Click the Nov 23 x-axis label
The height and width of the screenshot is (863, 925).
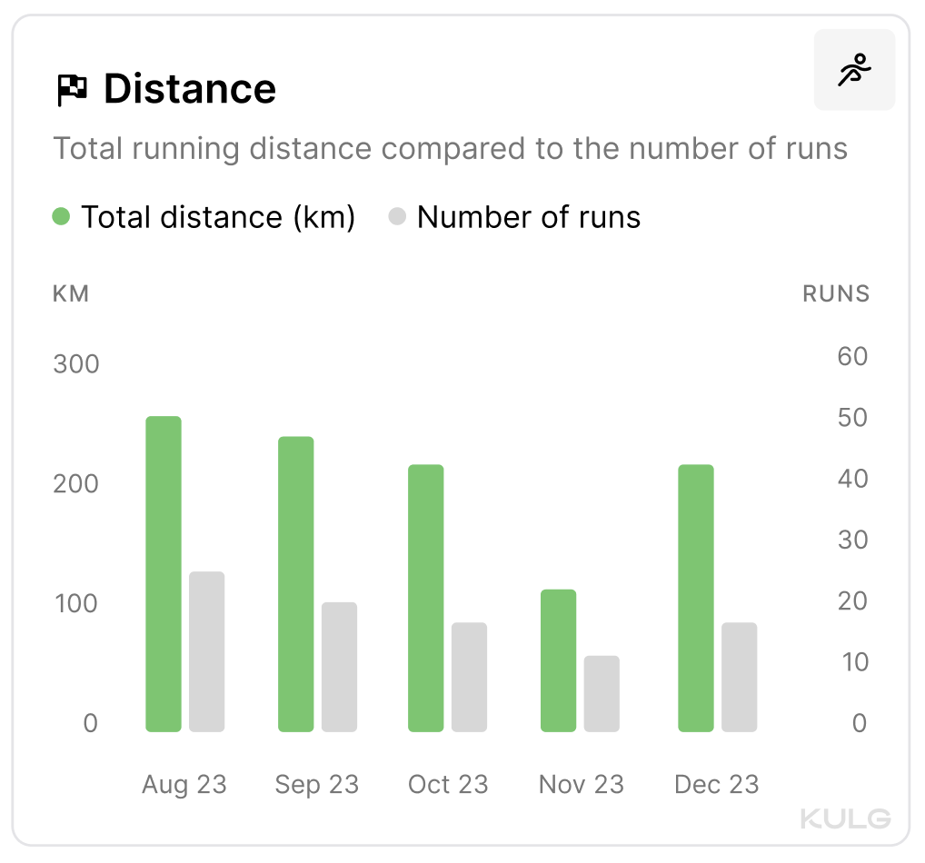pyautogui.click(x=582, y=785)
